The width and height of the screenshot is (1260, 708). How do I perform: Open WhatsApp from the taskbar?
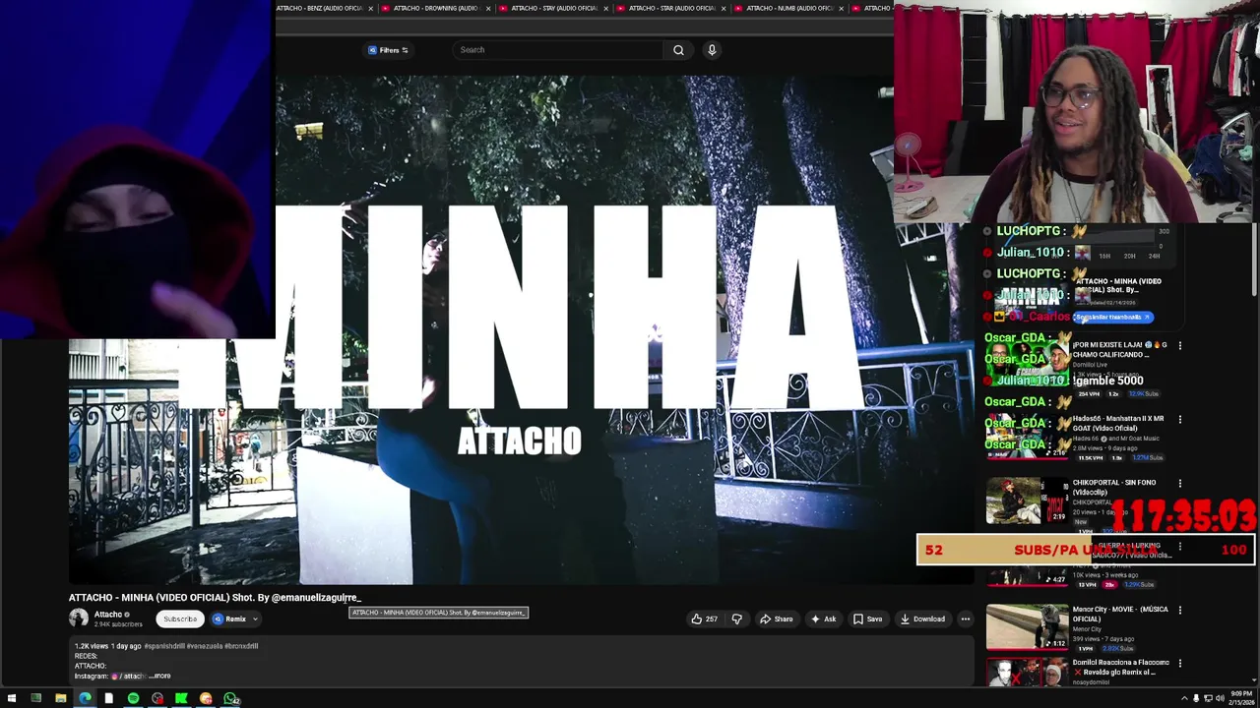(230, 698)
